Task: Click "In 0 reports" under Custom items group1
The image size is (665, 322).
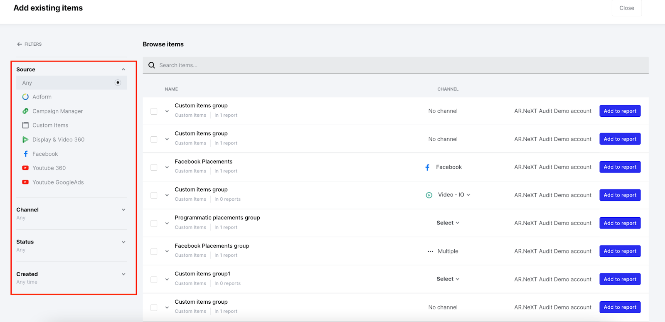Action: (x=227, y=283)
